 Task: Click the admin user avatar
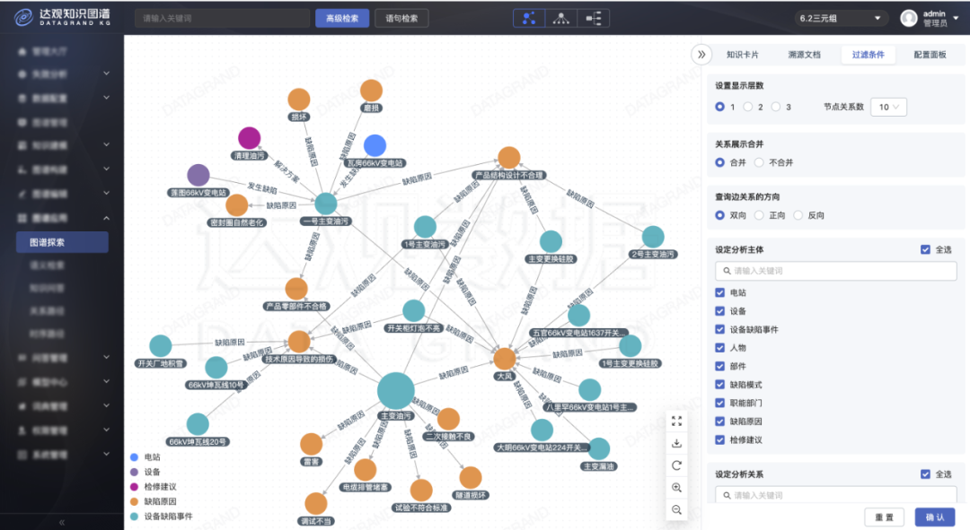[x=909, y=19]
